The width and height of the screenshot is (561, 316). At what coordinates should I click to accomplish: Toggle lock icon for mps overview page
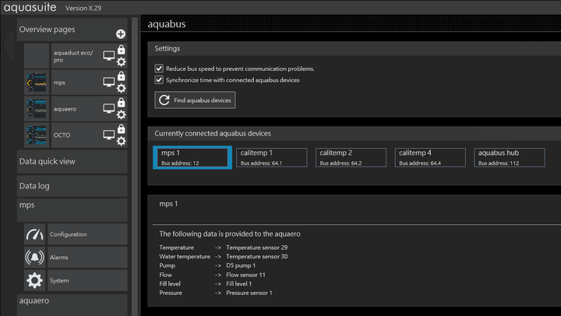point(122,75)
